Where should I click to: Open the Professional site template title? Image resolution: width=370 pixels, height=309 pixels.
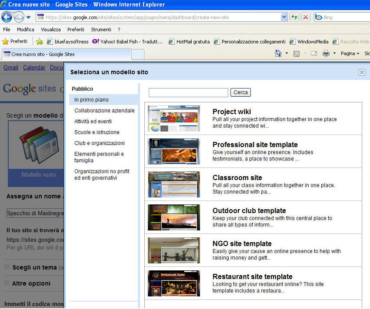(255, 145)
